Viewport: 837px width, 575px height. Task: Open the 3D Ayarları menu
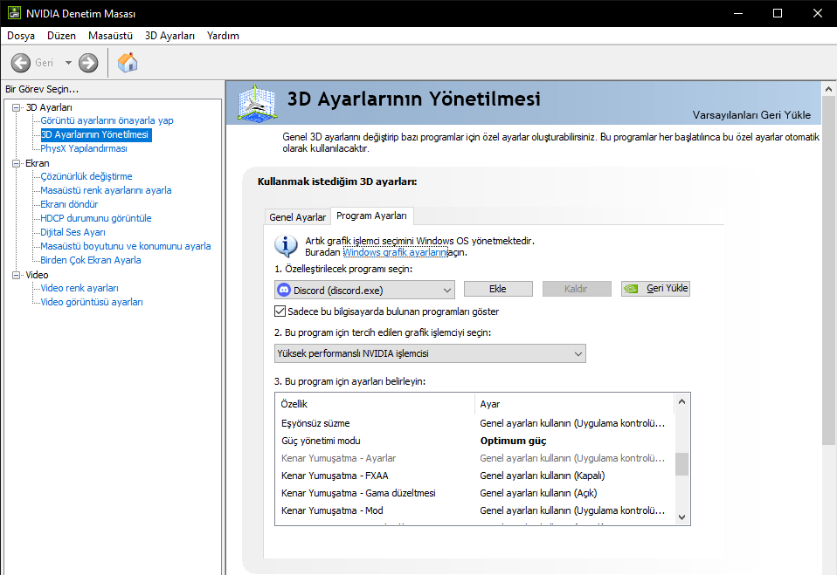pos(169,36)
